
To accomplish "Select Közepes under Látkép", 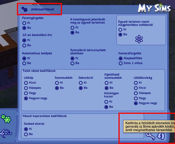I will [x=26, y=88].
